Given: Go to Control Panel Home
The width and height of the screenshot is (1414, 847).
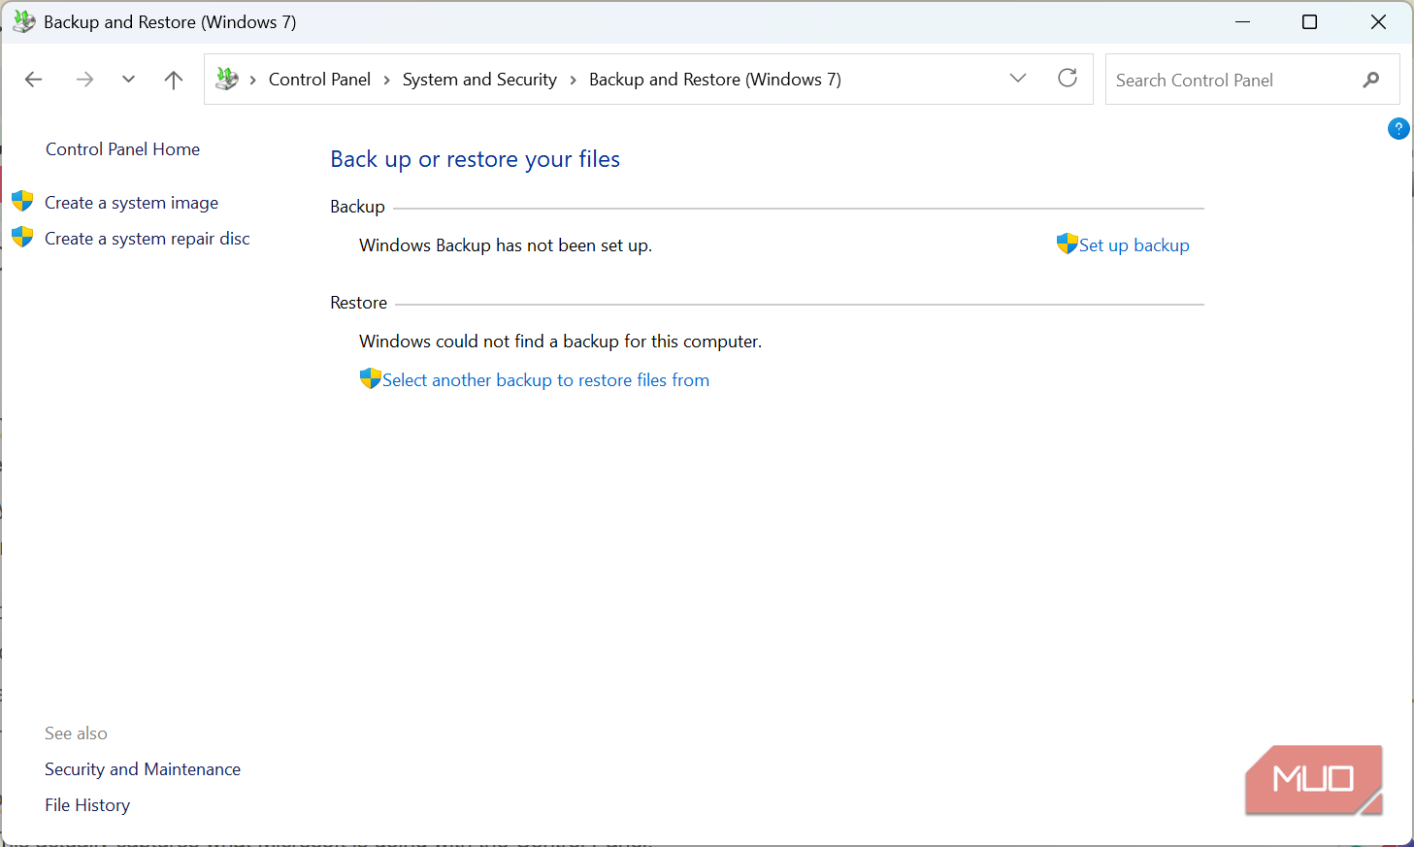Looking at the screenshot, I should click(122, 149).
